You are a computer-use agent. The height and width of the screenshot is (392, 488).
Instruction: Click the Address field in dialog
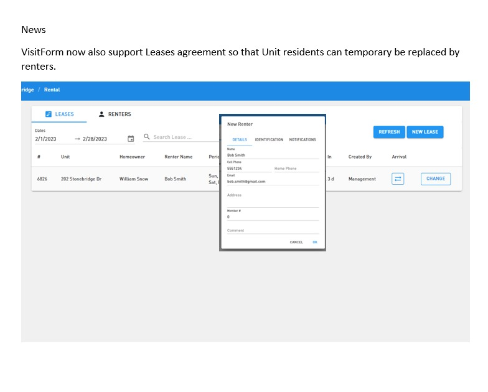(x=273, y=200)
